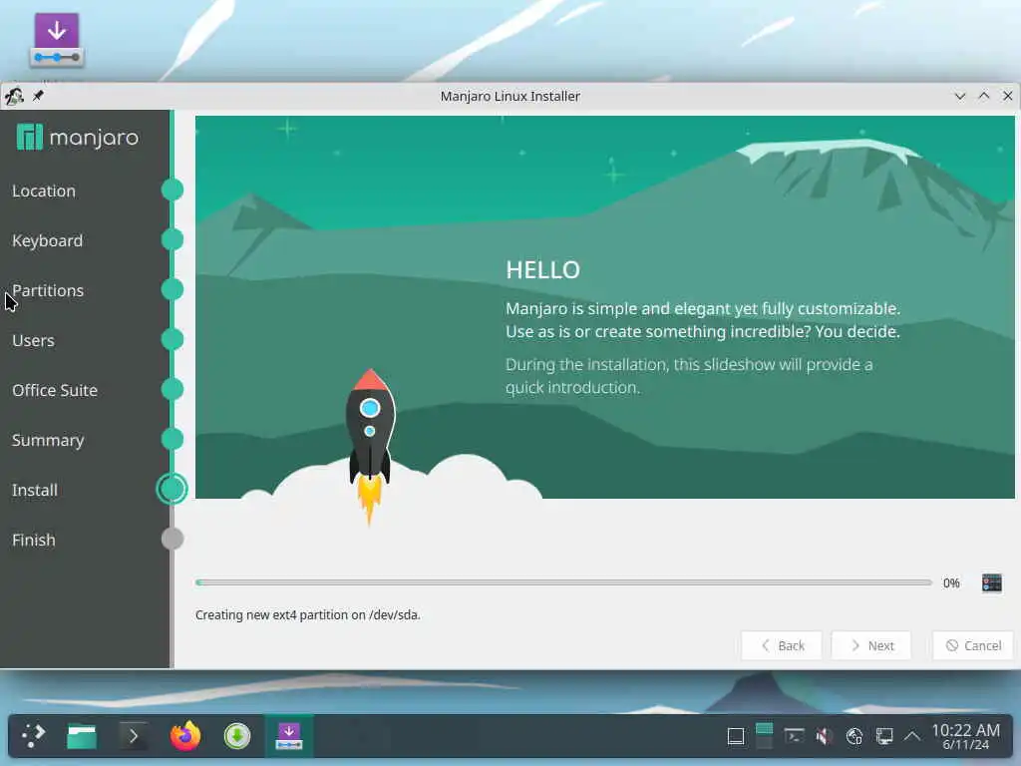Click the installer window menu icon in title bar

pos(14,97)
